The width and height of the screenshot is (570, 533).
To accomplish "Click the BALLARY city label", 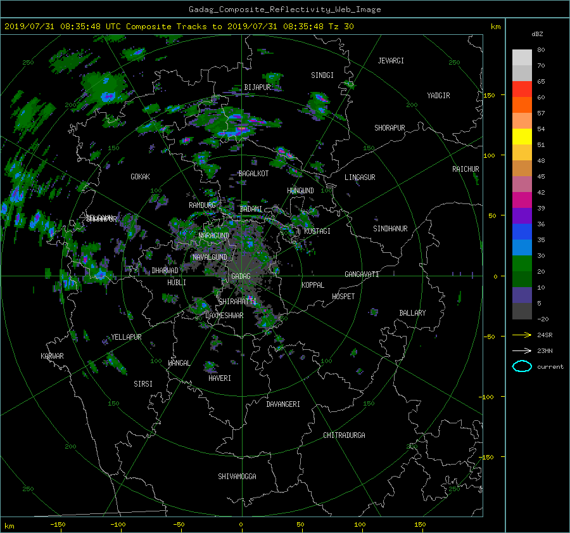I will [412, 313].
